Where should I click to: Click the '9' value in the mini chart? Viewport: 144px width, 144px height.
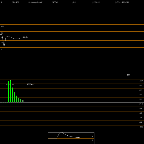click(92, 137)
